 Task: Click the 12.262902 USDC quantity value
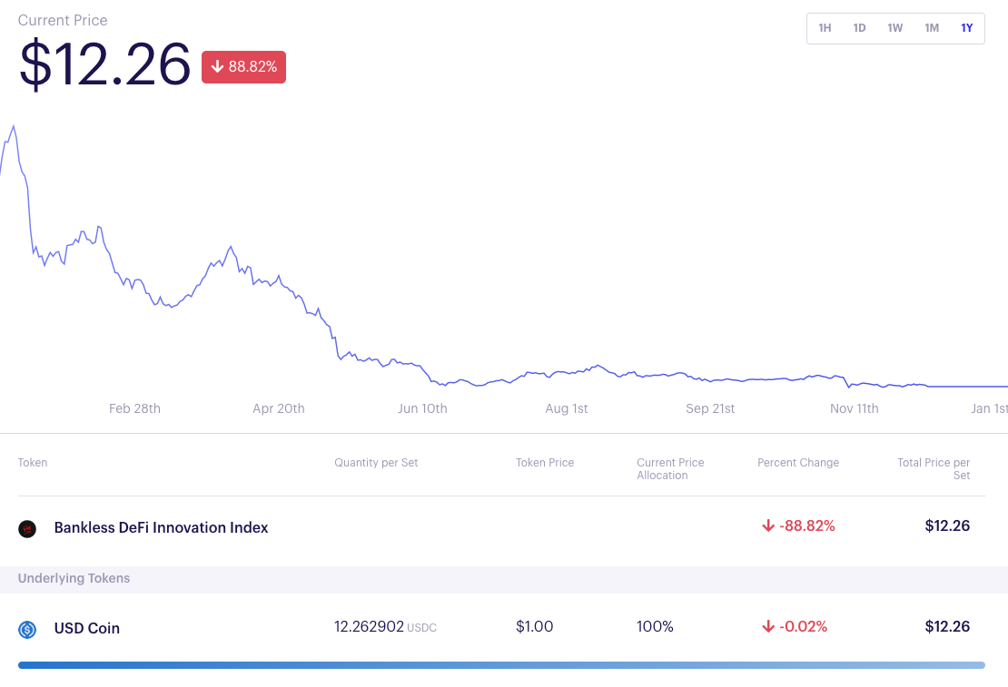[x=385, y=626]
